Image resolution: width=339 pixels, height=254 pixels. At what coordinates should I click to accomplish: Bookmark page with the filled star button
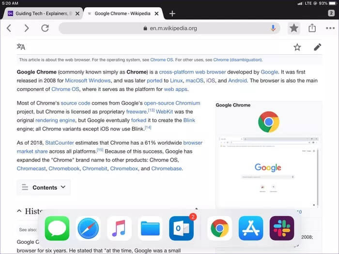(x=294, y=28)
